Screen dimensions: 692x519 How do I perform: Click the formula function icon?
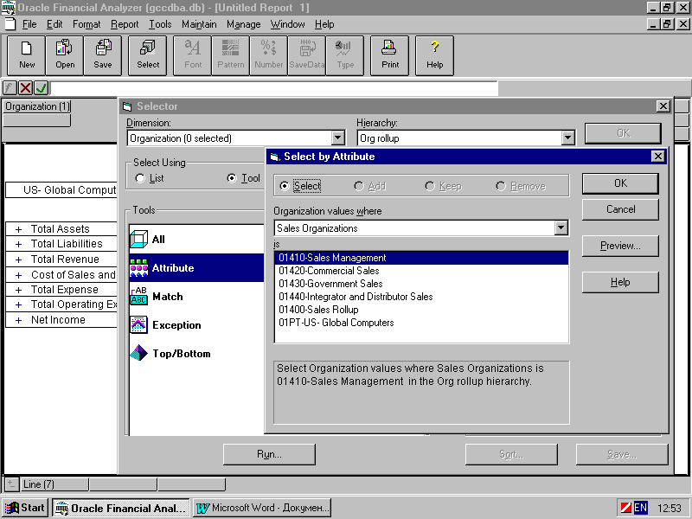click(x=10, y=88)
